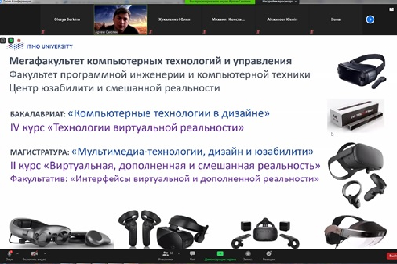Start recording with the Record icon

(248, 254)
